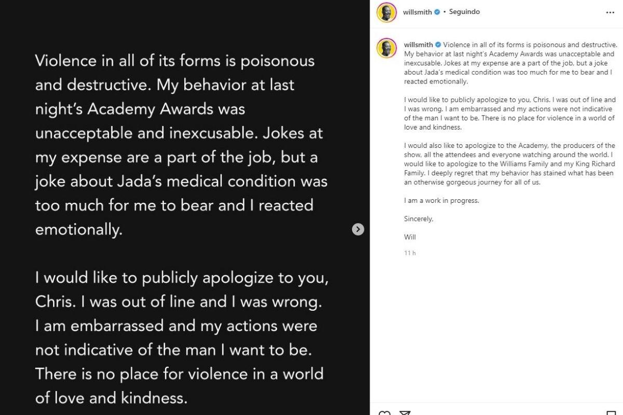Click the "publicly apologize to you, Chris" image paragraph
Screen dimensions: 623x415
181,337
